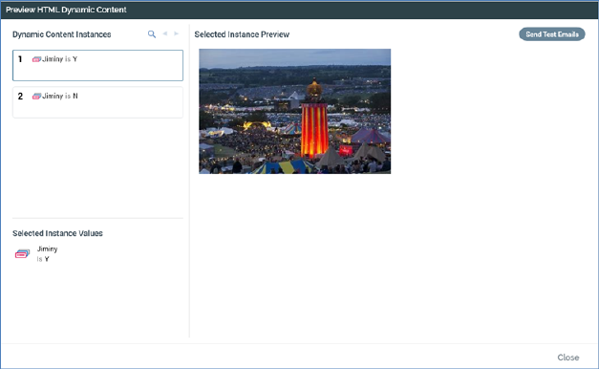599x369 pixels.
Task: Click the number 1 of the first instance
Action: pyautogui.click(x=20, y=59)
